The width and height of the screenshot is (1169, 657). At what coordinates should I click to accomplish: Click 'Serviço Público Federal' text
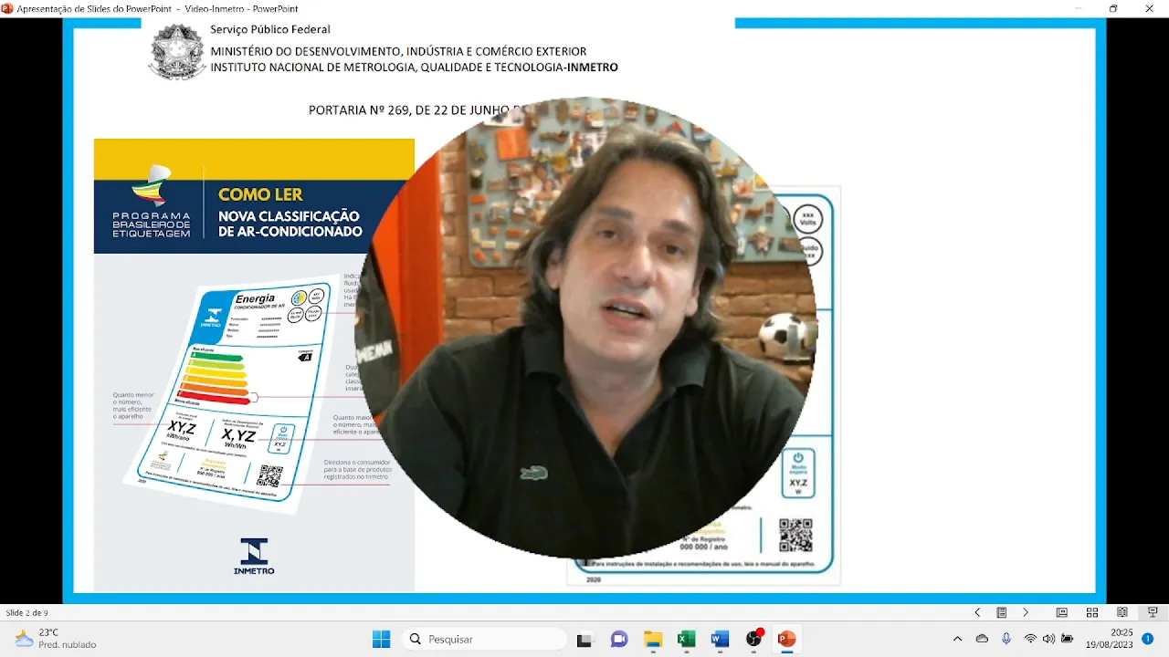tap(270, 30)
